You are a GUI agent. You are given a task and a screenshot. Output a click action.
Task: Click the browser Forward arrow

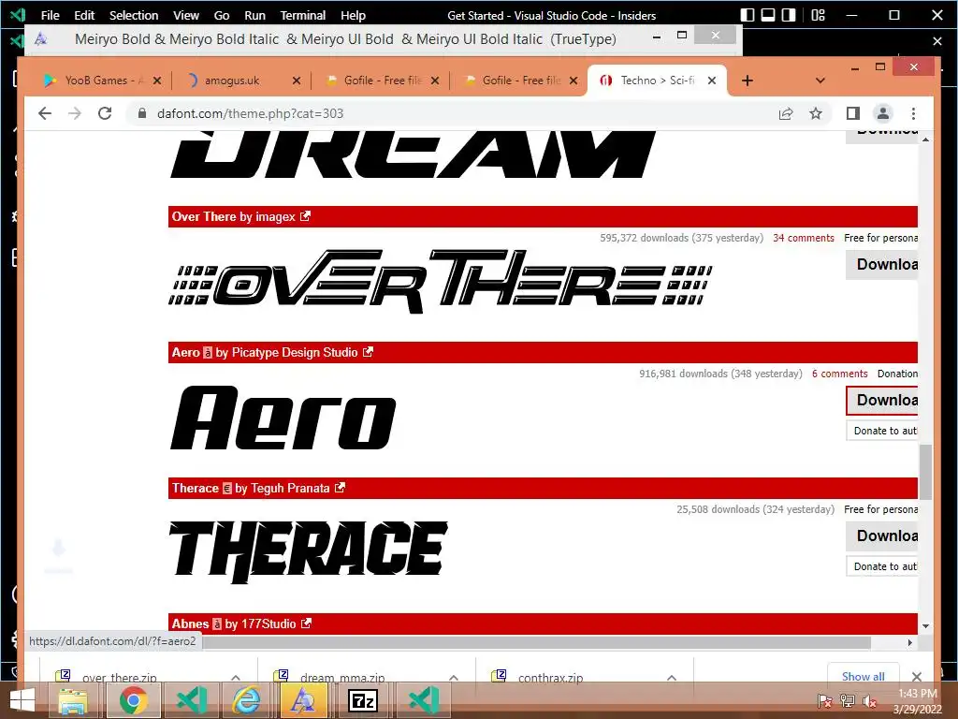click(75, 113)
